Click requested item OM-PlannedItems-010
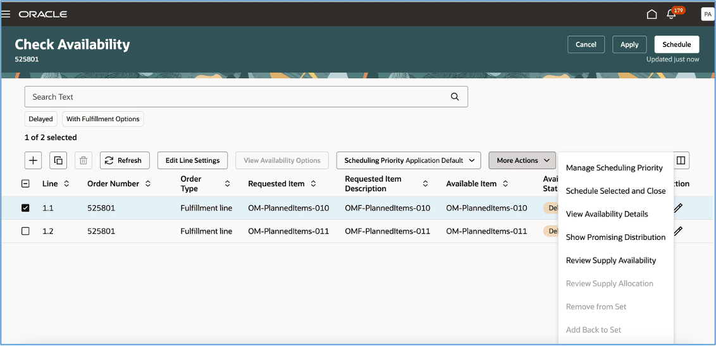Image resolution: width=716 pixels, height=346 pixels. point(288,208)
